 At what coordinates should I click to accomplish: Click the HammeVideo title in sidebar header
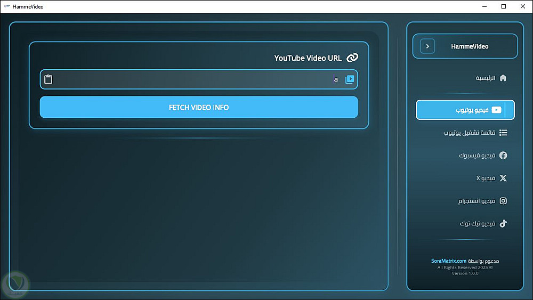coord(470,46)
